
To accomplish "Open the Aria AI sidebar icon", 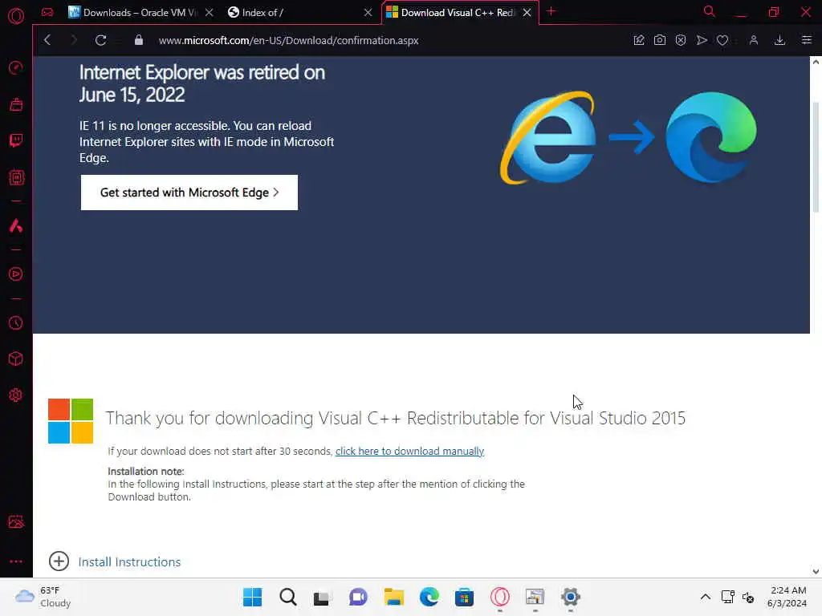I will (x=16, y=225).
